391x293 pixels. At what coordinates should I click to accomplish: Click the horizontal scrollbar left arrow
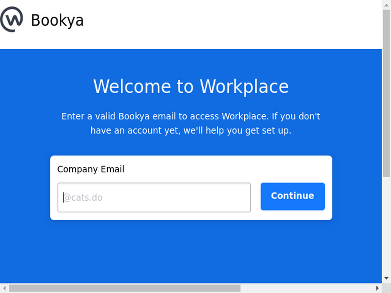point(4,288)
